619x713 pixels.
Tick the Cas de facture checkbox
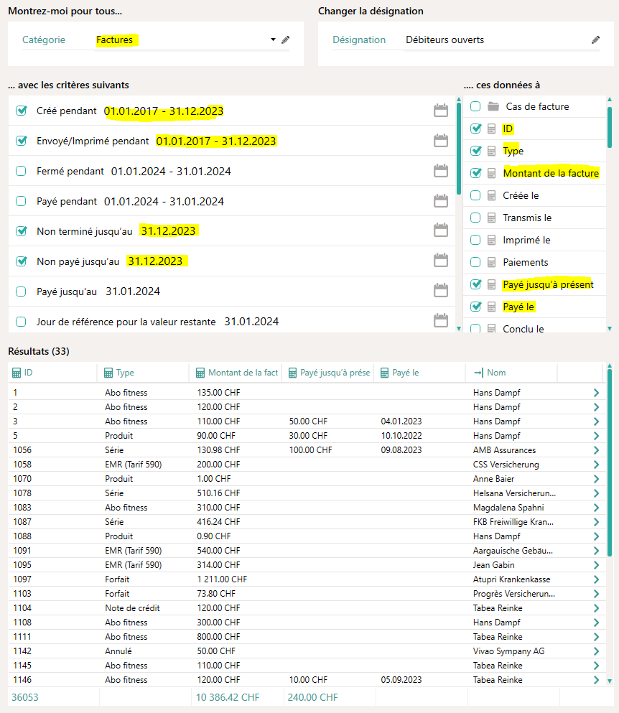pyautogui.click(x=475, y=106)
